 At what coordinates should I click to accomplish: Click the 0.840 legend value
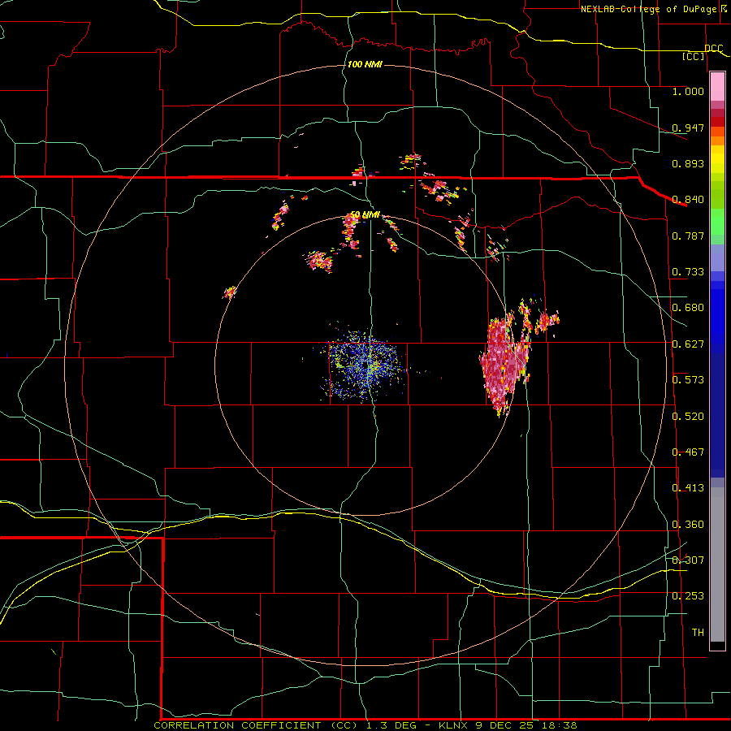tap(688, 200)
